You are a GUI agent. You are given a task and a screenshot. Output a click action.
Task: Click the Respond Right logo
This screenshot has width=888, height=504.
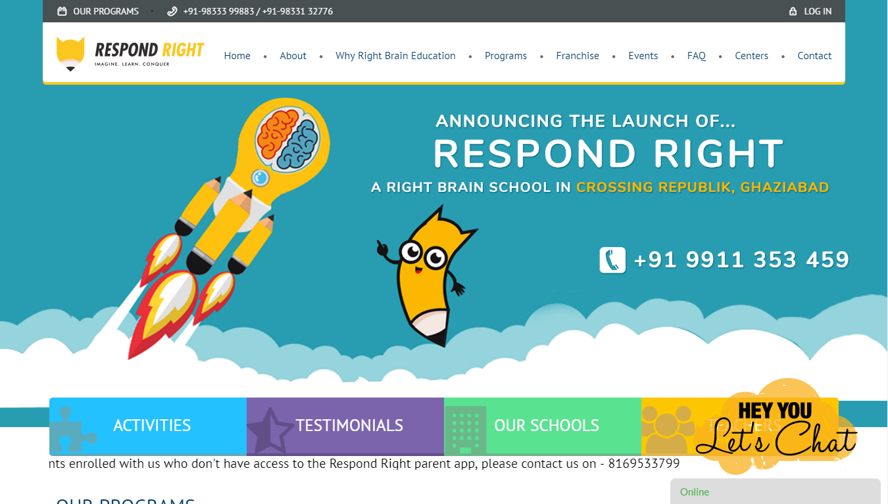pos(130,54)
